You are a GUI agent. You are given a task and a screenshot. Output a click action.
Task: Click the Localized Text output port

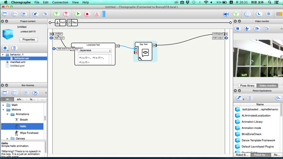(x=118, y=46)
